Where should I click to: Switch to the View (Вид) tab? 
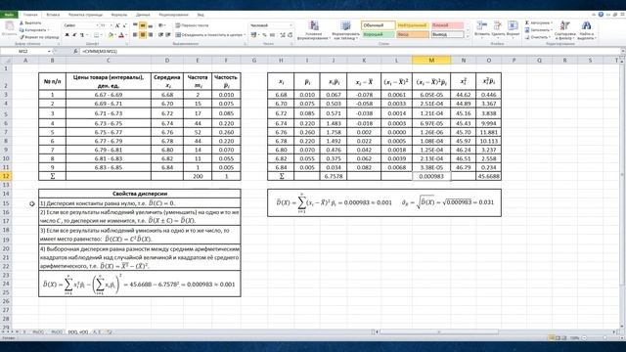[x=201, y=15]
